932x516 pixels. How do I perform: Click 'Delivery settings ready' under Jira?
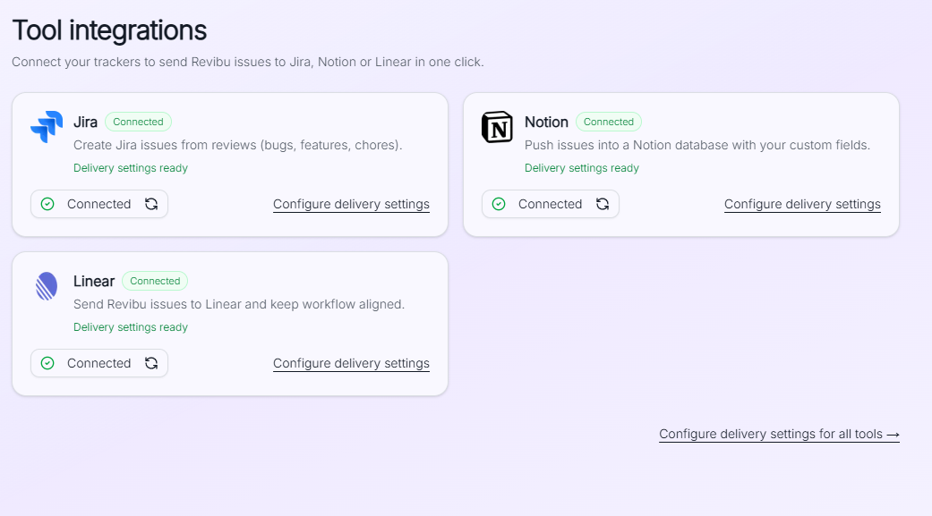point(130,167)
